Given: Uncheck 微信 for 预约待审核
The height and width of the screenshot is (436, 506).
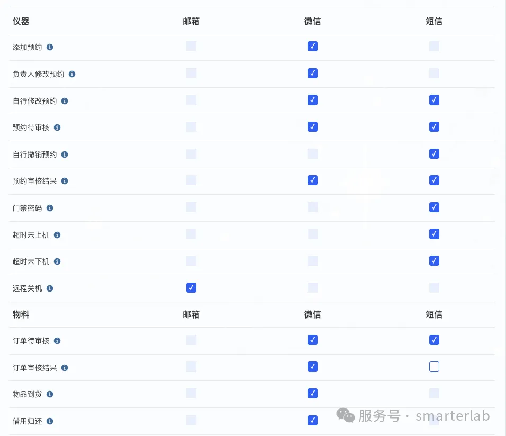Looking at the screenshot, I should coord(312,127).
